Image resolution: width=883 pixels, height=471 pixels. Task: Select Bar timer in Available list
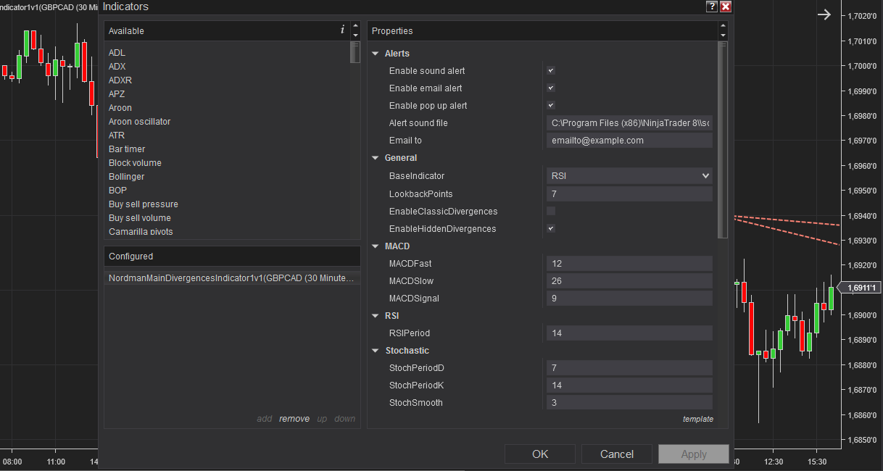[x=127, y=149]
